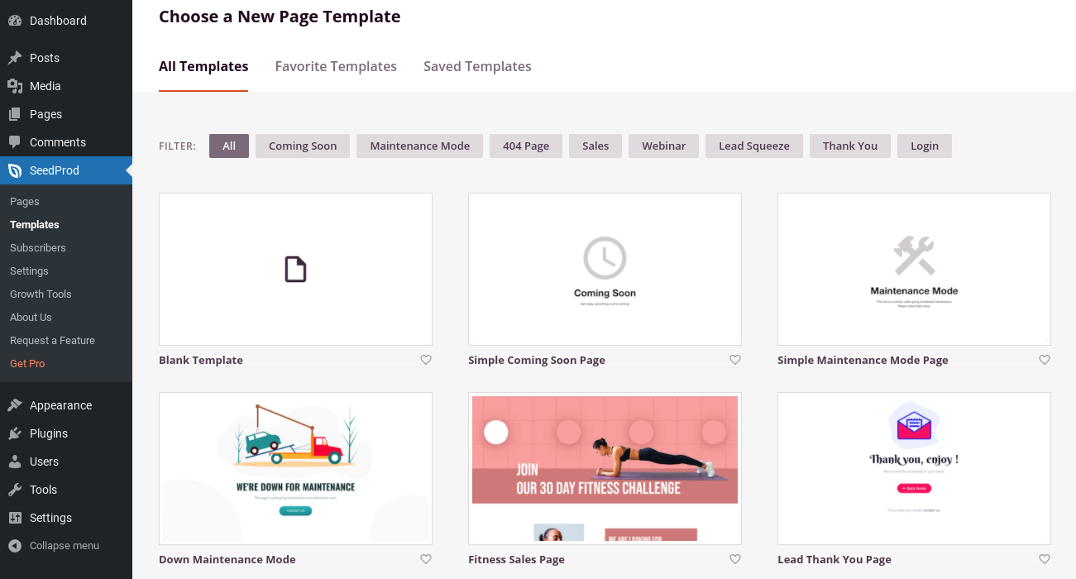Favorite the Lead Thank You Page
The image size is (1076, 579).
[1045, 559]
